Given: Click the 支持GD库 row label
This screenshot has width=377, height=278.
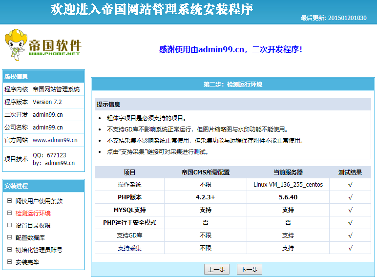Looking at the screenshot, I should point(129,235).
